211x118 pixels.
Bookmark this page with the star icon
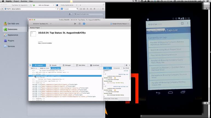tap(81, 9)
